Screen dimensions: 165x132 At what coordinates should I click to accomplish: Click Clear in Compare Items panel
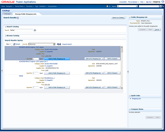(158, 117)
